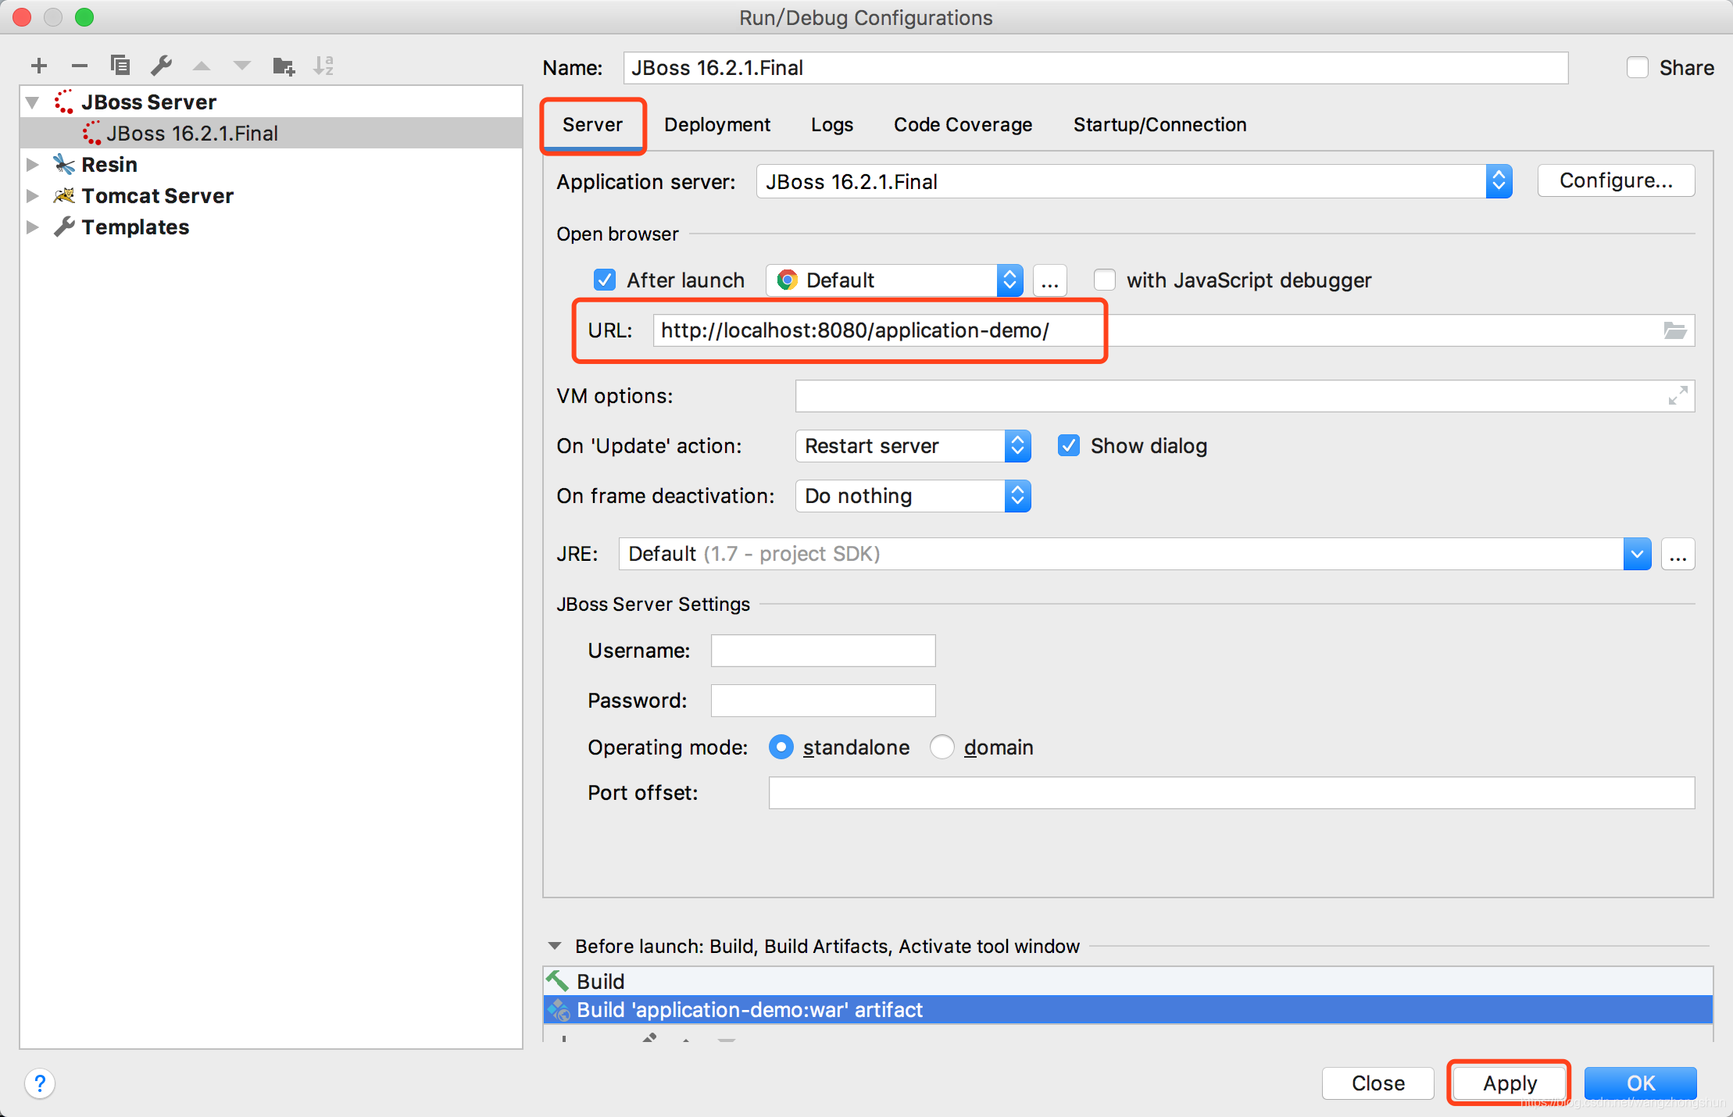Click the Port offset input field
Image resolution: width=1733 pixels, height=1117 pixels.
click(x=1231, y=793)
